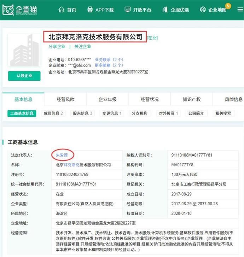Click founding date 2017-08-29 in the 成立日期 row
Image resolution: width=244 pixels, height=257 pixels.
click(x=181, y=194)
